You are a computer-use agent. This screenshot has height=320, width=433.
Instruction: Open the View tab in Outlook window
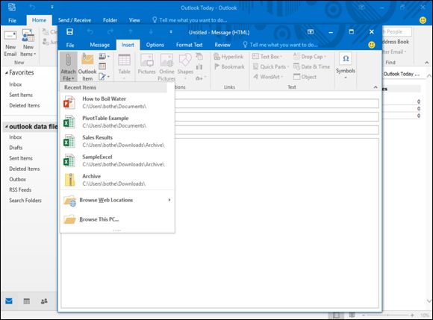coord(134,20)
